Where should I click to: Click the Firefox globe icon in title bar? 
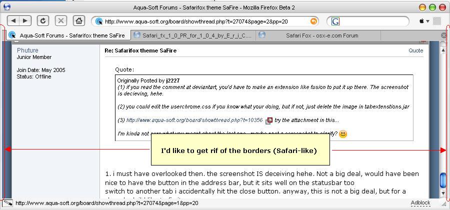coord(6,6)
